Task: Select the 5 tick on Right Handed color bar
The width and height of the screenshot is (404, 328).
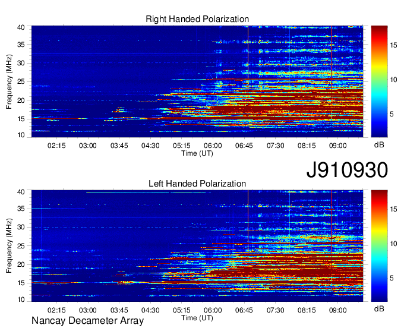Action: (x=392, y=114)
